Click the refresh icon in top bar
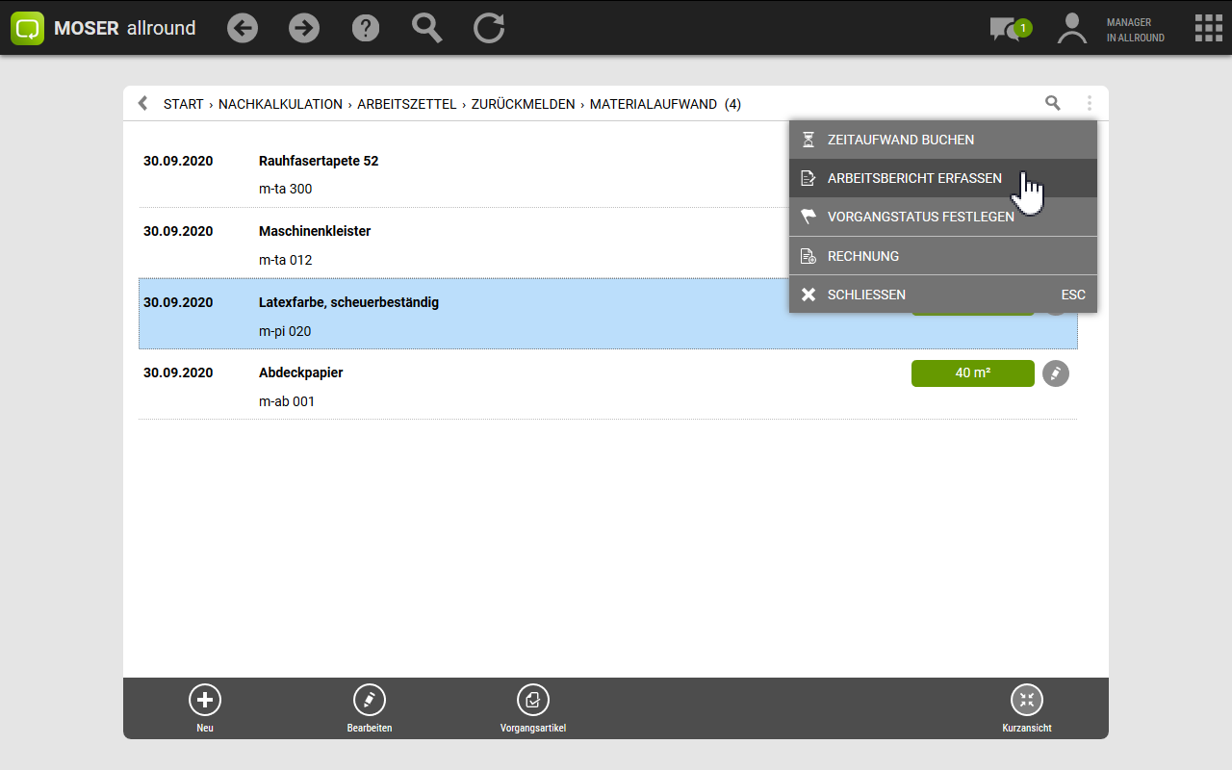1232x770 pixels. [x=489, y=28]
